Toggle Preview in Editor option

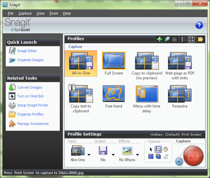[x=158, y=149]
